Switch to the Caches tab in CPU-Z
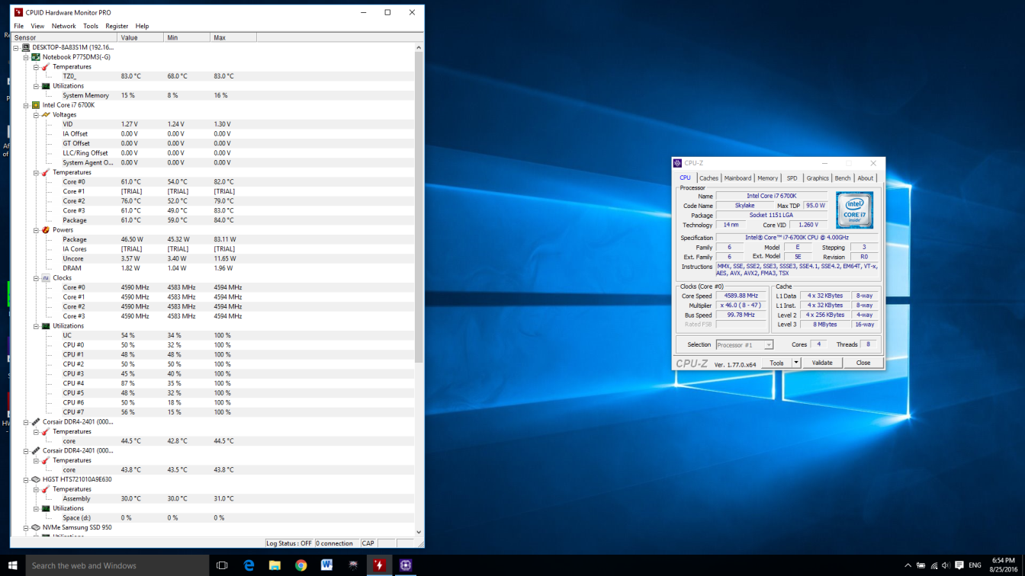 [709, 178]
